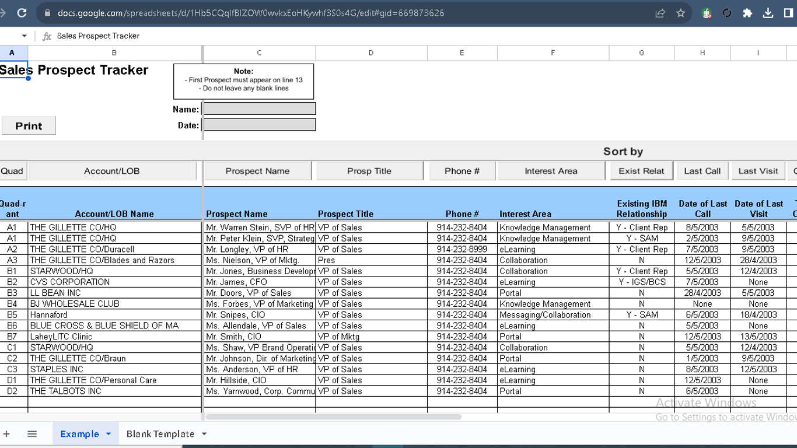Select the VP of Mktg title cell
Viewport: 797px width, 448px height.
(372, 337)
